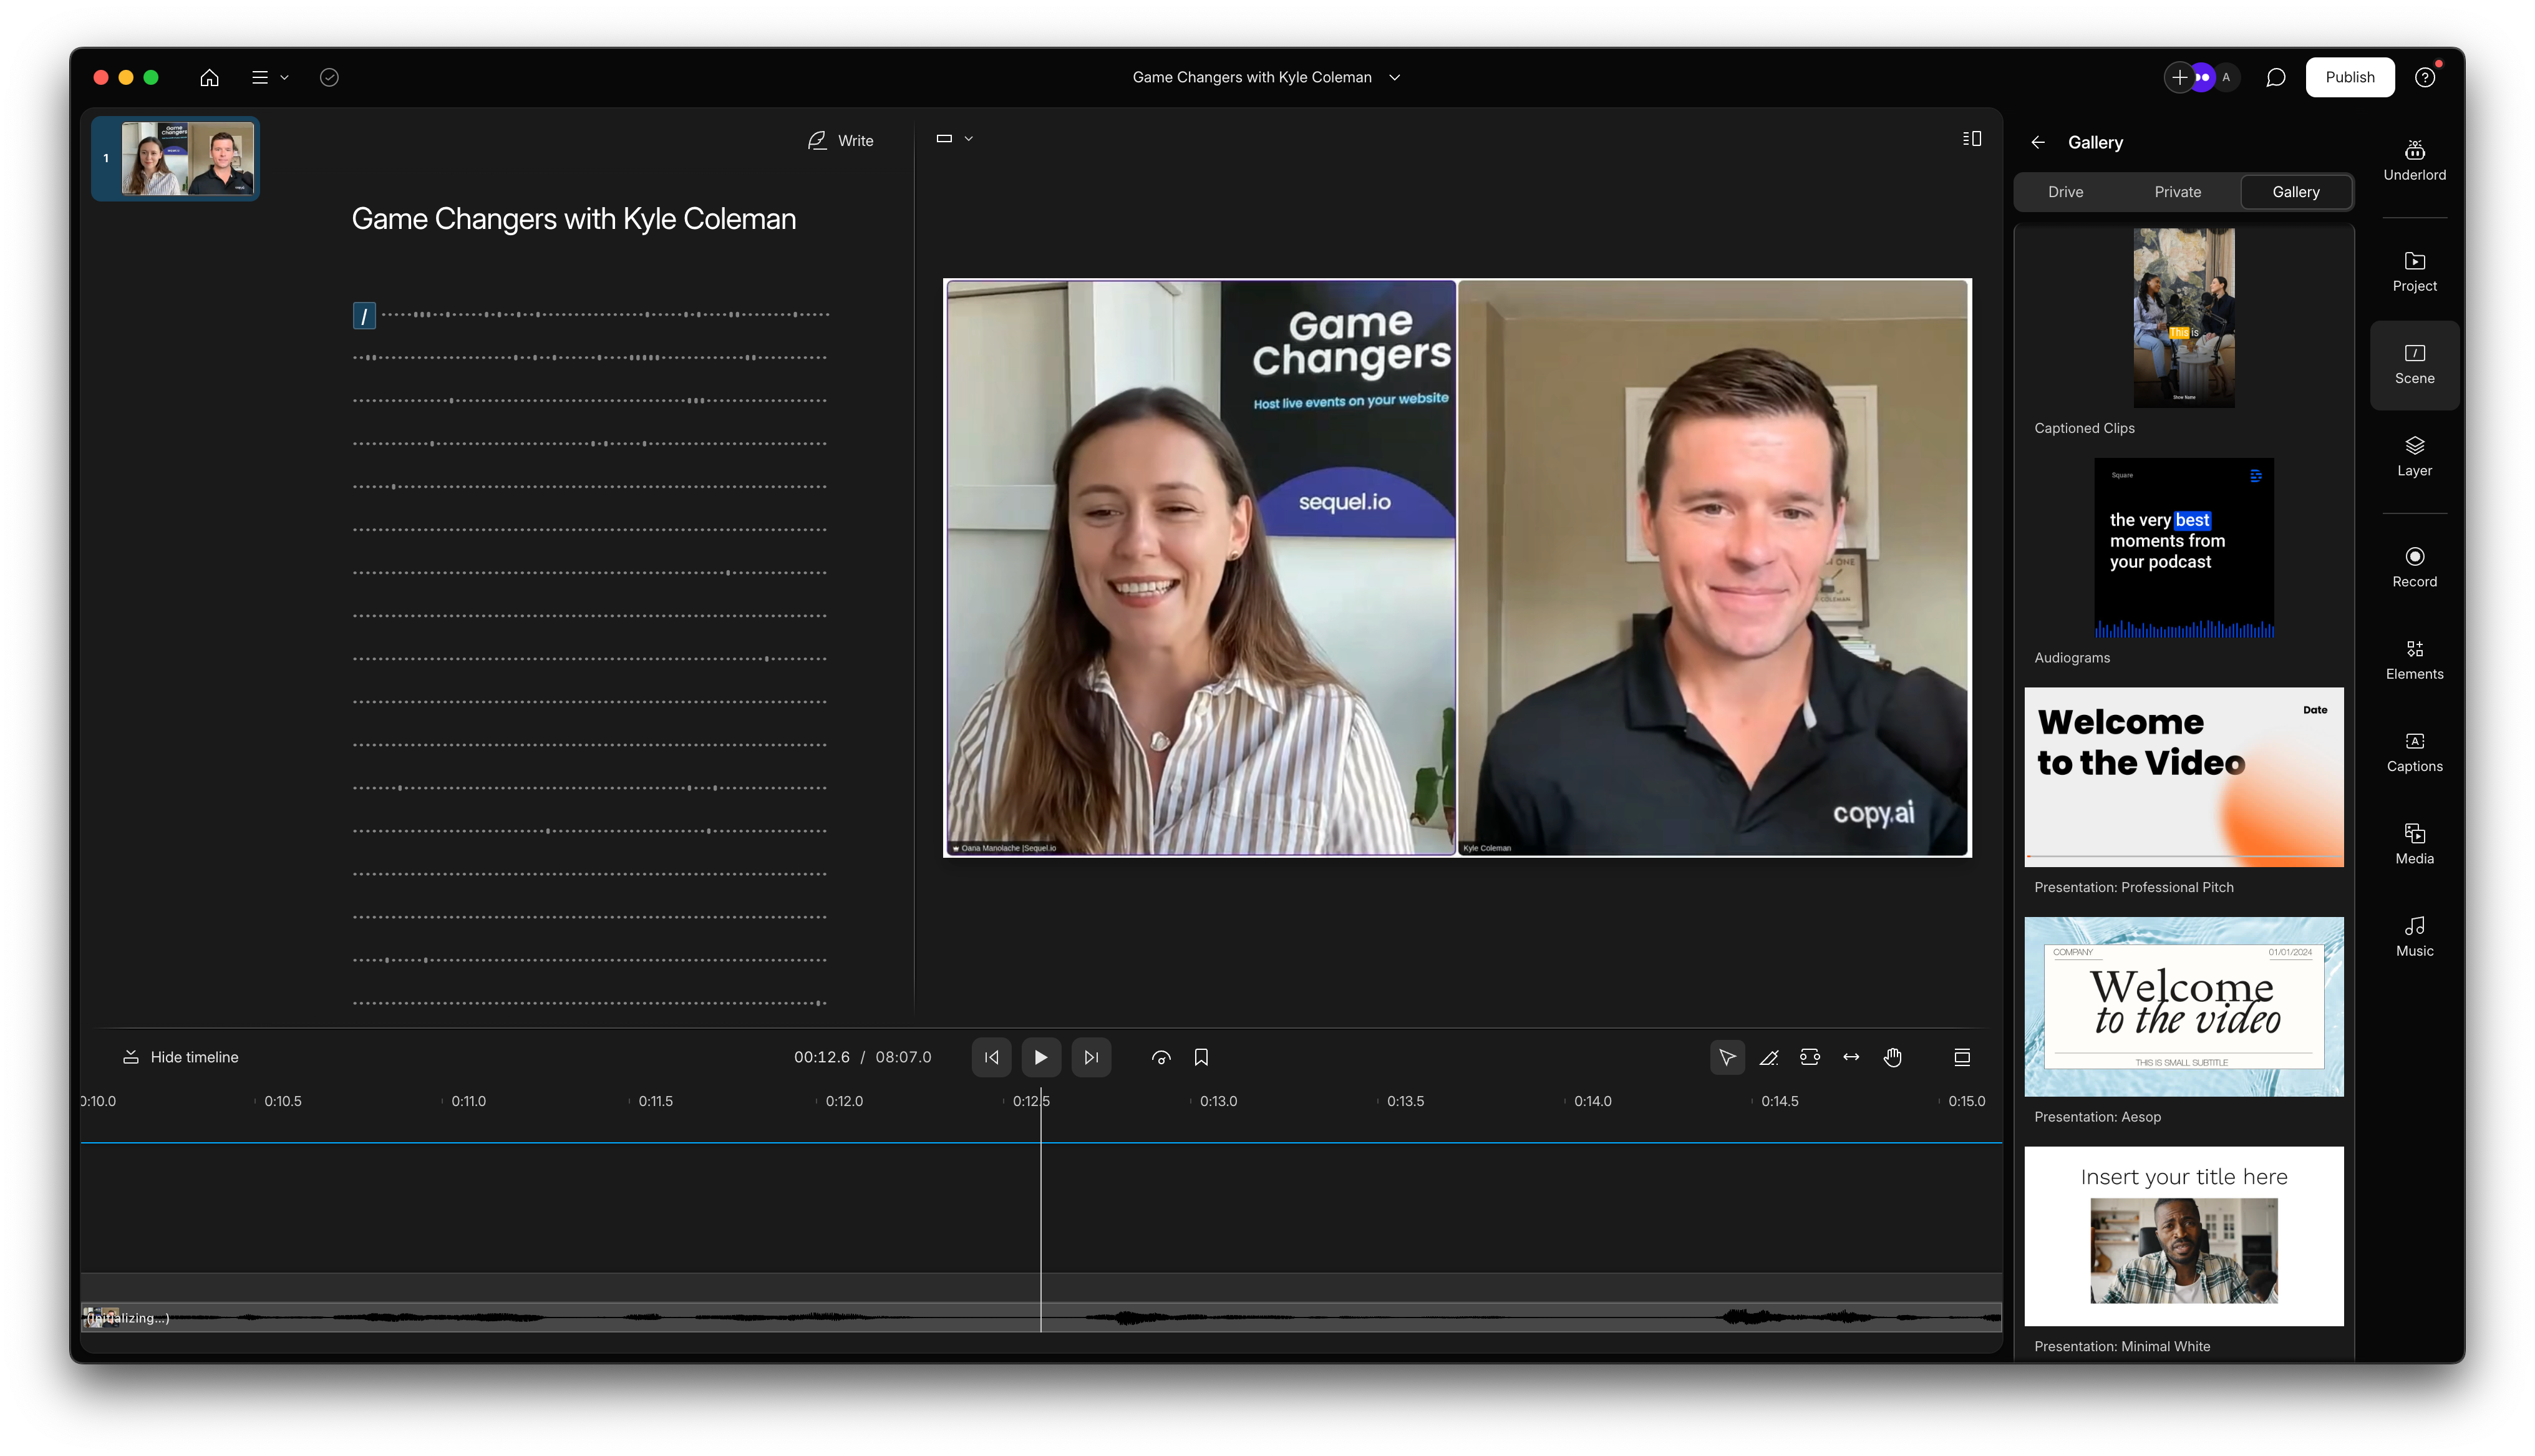Screen dimensions: 2535x1456
Task: Select the range selection tool
Action: click(x=1810, y=1057)
